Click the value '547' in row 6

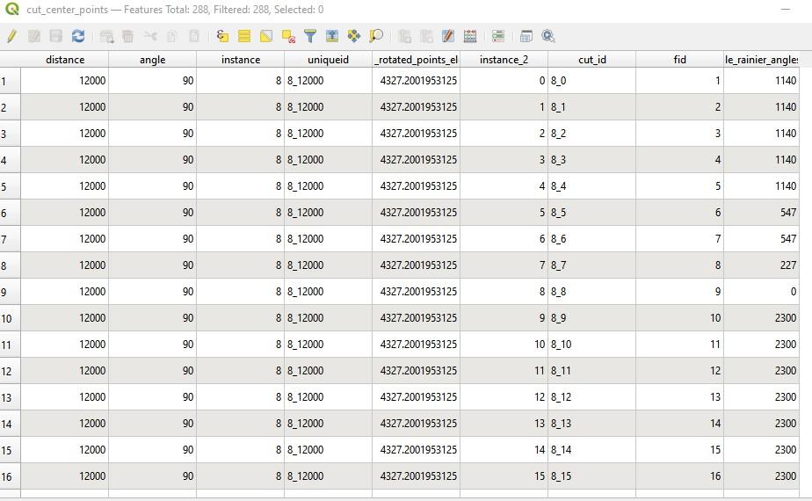788,213
